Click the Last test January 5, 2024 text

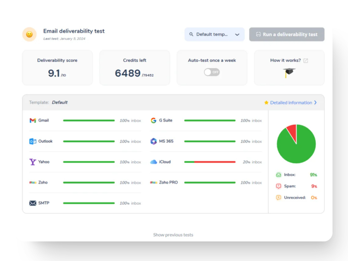pos(64,39)
